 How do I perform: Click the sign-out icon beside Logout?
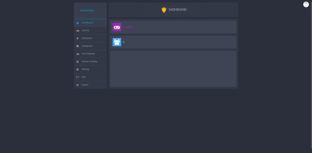click(x=77, y=85)
